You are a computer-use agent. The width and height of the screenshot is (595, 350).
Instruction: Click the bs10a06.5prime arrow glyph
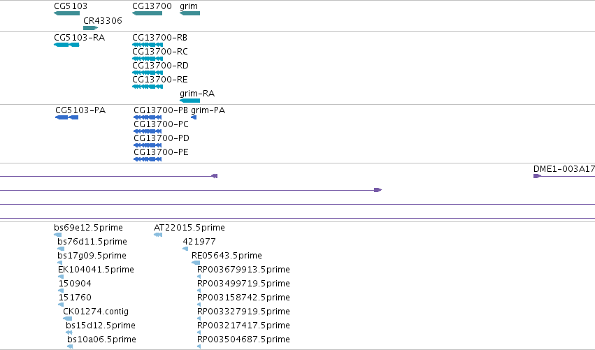(70, 347)
